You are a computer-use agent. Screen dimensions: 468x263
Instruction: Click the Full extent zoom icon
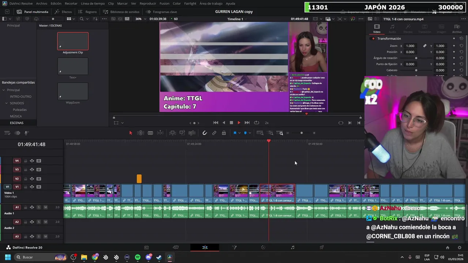[260, 133]
